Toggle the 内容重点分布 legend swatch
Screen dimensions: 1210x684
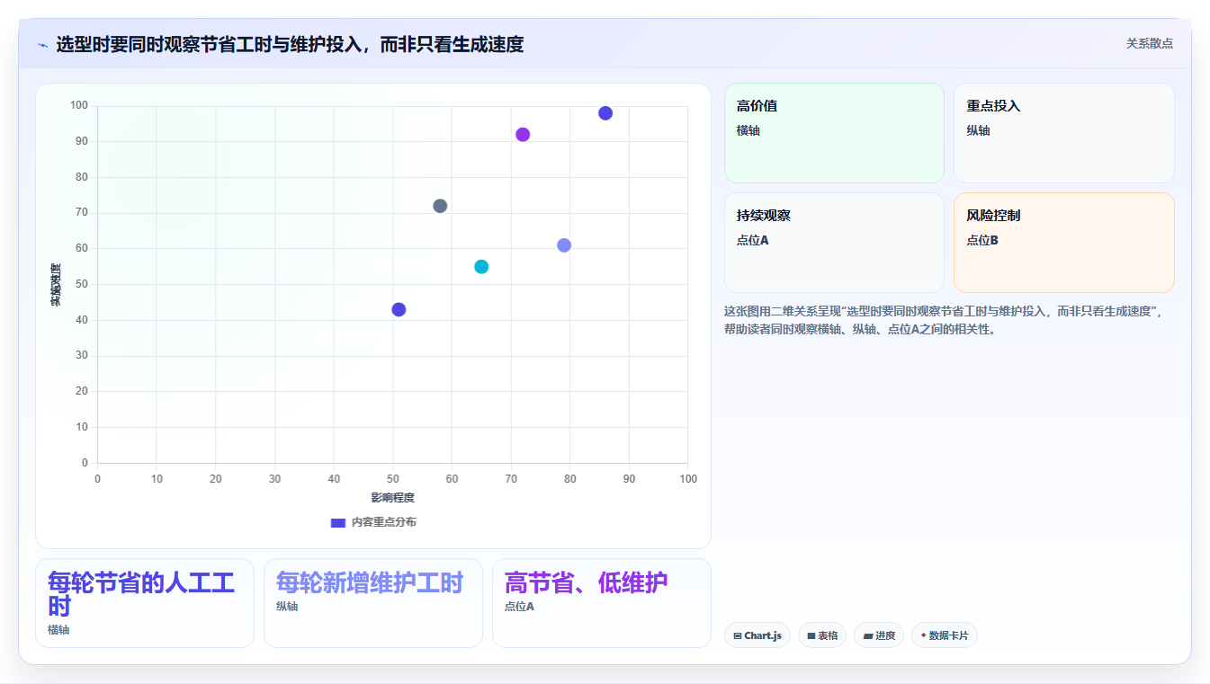338,522
